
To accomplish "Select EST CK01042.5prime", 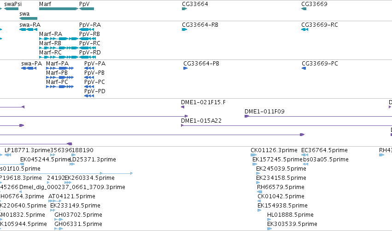I will (x=259, y=201).
